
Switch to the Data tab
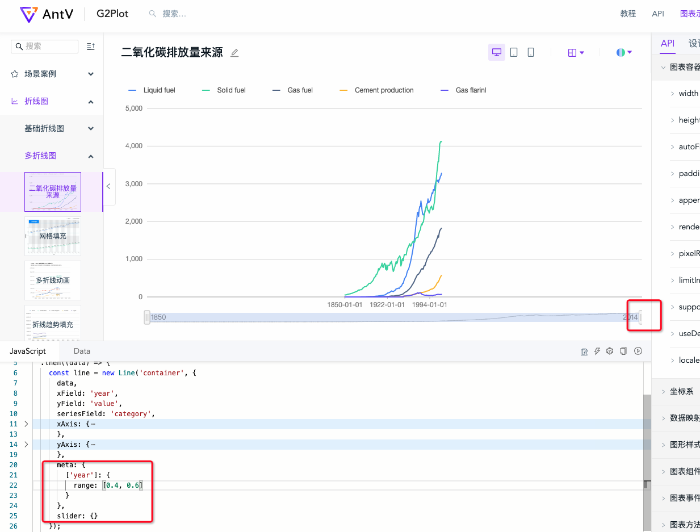click(82, 351)
